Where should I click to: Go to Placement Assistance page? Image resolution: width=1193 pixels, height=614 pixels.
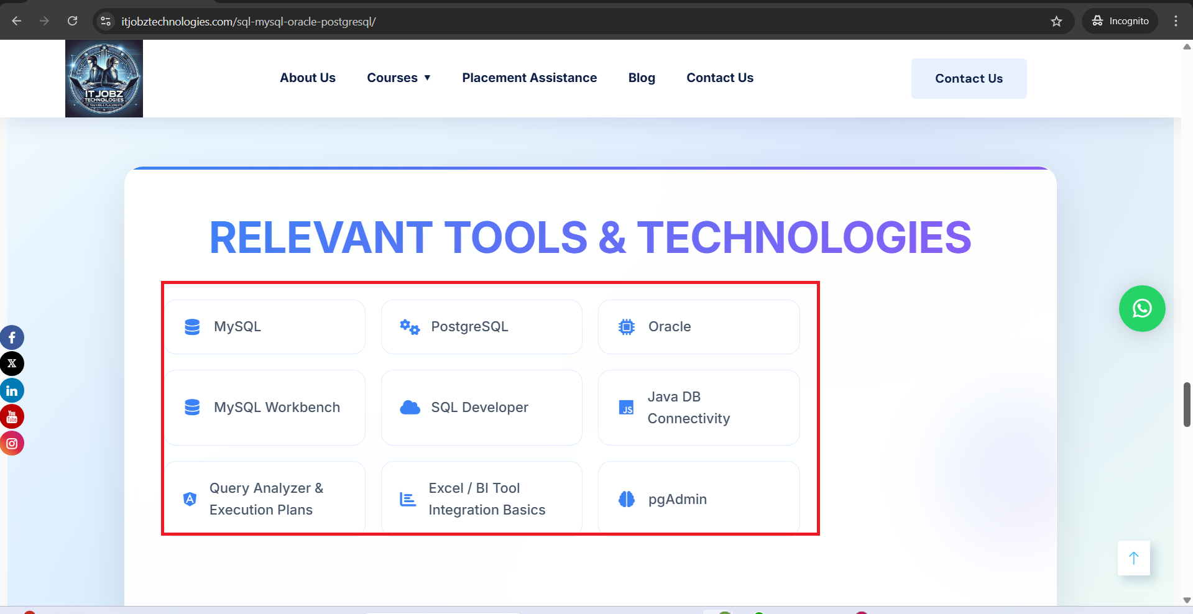(x=529, y=78)
